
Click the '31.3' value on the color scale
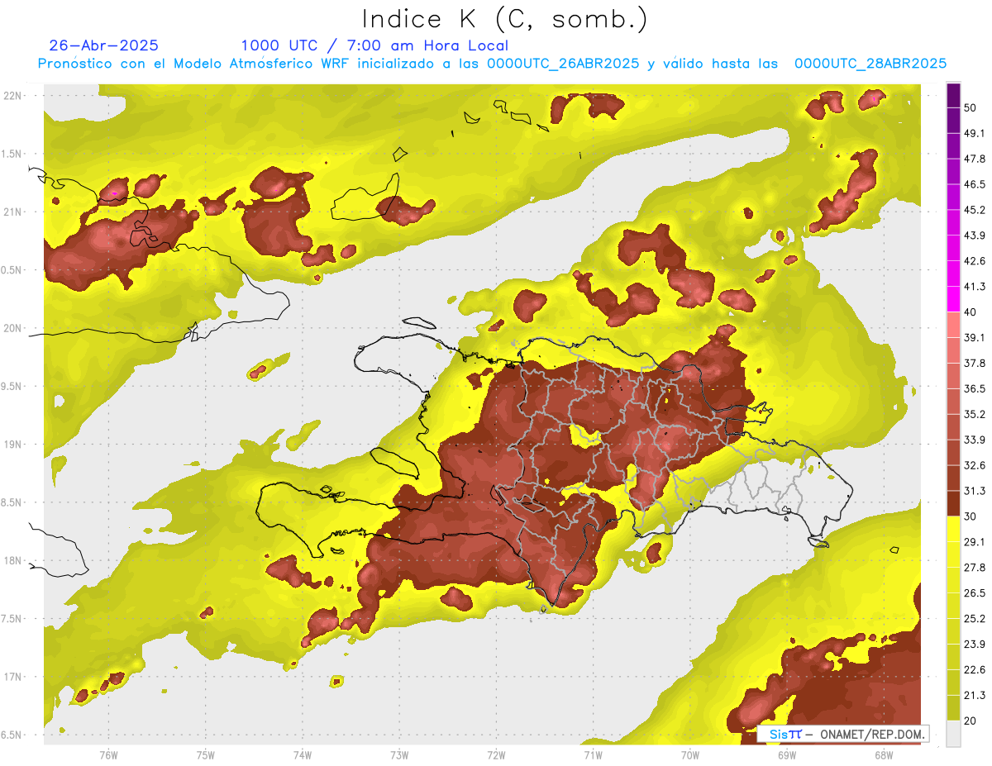point(975,491)
